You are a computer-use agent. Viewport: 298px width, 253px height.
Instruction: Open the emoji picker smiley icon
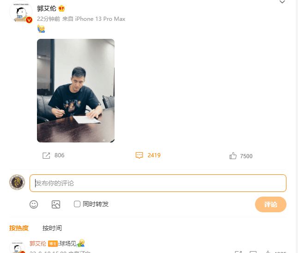pos(34,204)
